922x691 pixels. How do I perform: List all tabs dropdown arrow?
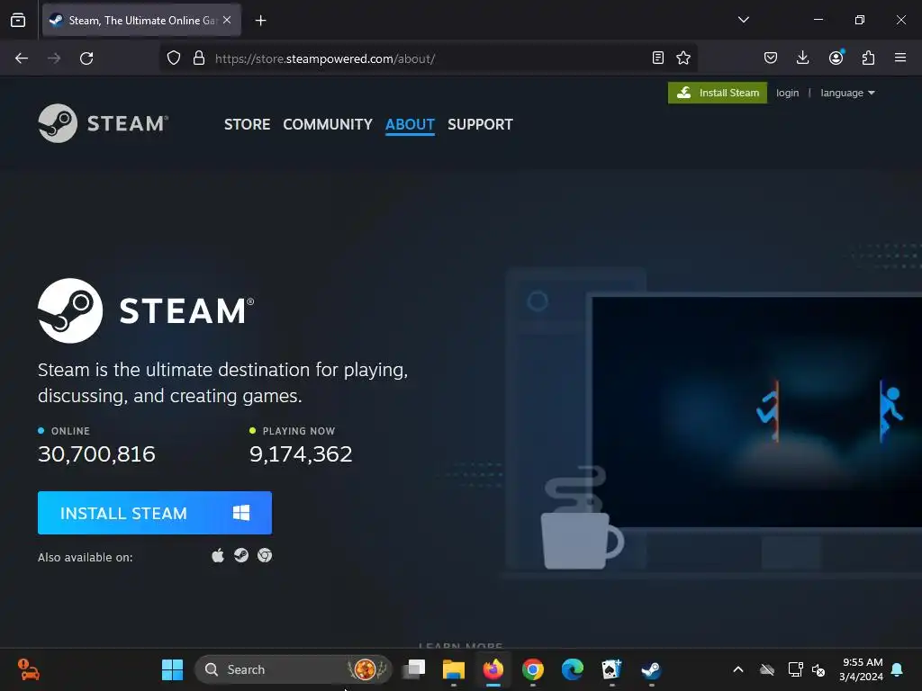tap(743, 20)
